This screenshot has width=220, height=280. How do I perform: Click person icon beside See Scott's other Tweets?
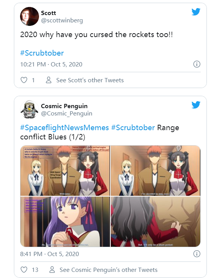point(49,80)
